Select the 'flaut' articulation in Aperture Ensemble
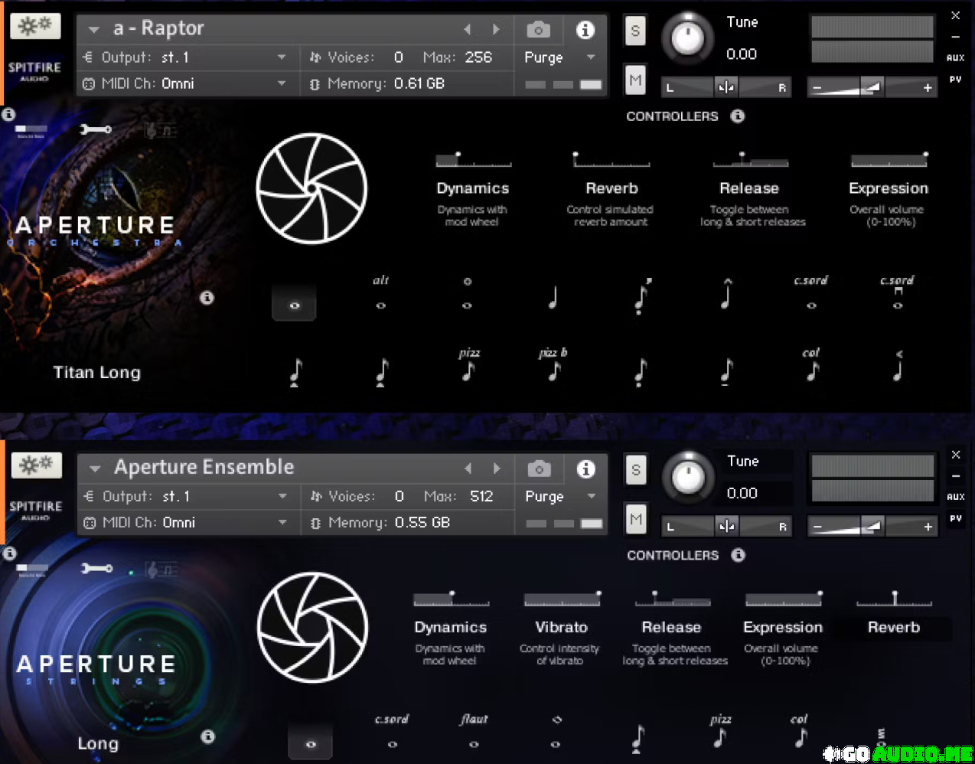The image size is (975, 764). click(x=474, y=732)
